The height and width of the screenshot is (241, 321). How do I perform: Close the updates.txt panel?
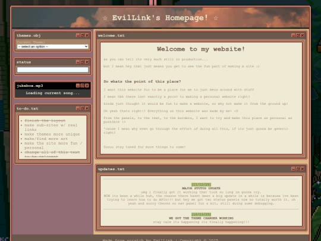303,169
